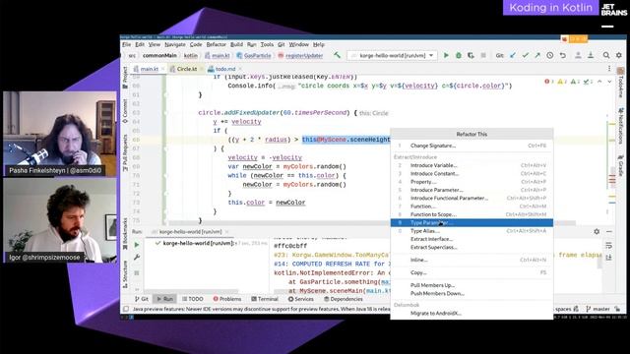Viewport: 630px width, 354px height.
Task: Click the Stop icon in main toolbar
Action: [x=483, y=55]
